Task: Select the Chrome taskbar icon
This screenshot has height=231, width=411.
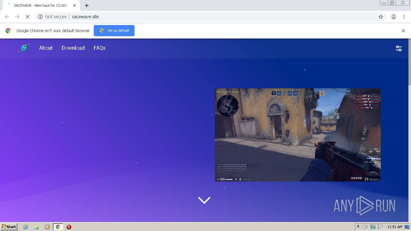Action: (58, 227)
